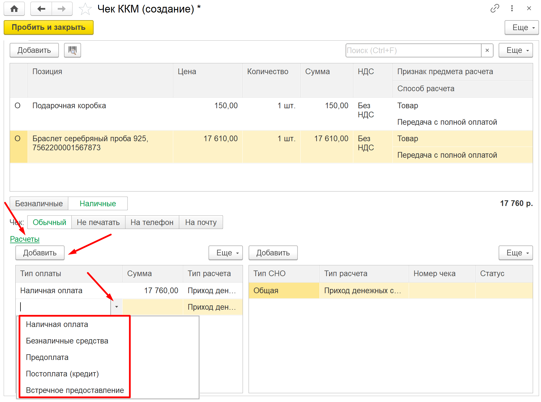The image size is (541, 402).
Task: Navigate back with the left arrow
Action: coord(41,9)
